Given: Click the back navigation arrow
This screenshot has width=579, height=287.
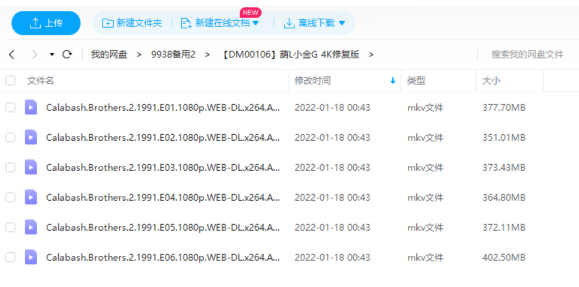Looking at the screenshot, I should (11, 55).
